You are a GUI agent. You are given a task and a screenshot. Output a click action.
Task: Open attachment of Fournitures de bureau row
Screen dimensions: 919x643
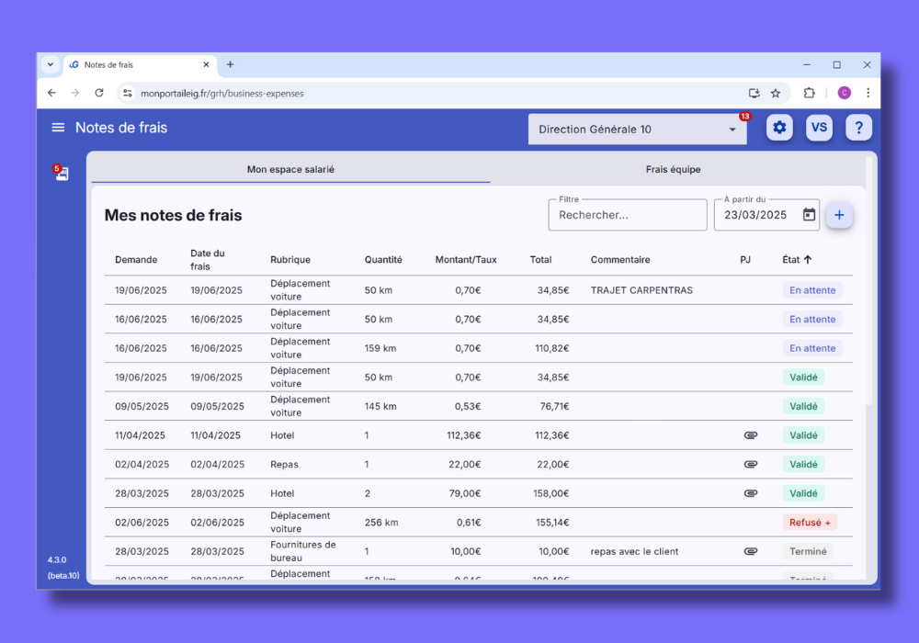coord(750,551)
